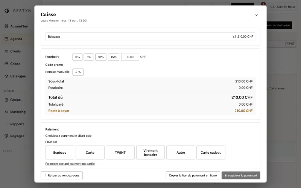Click the Caisse register icon in the sidebar

click(x=6, y=64)
